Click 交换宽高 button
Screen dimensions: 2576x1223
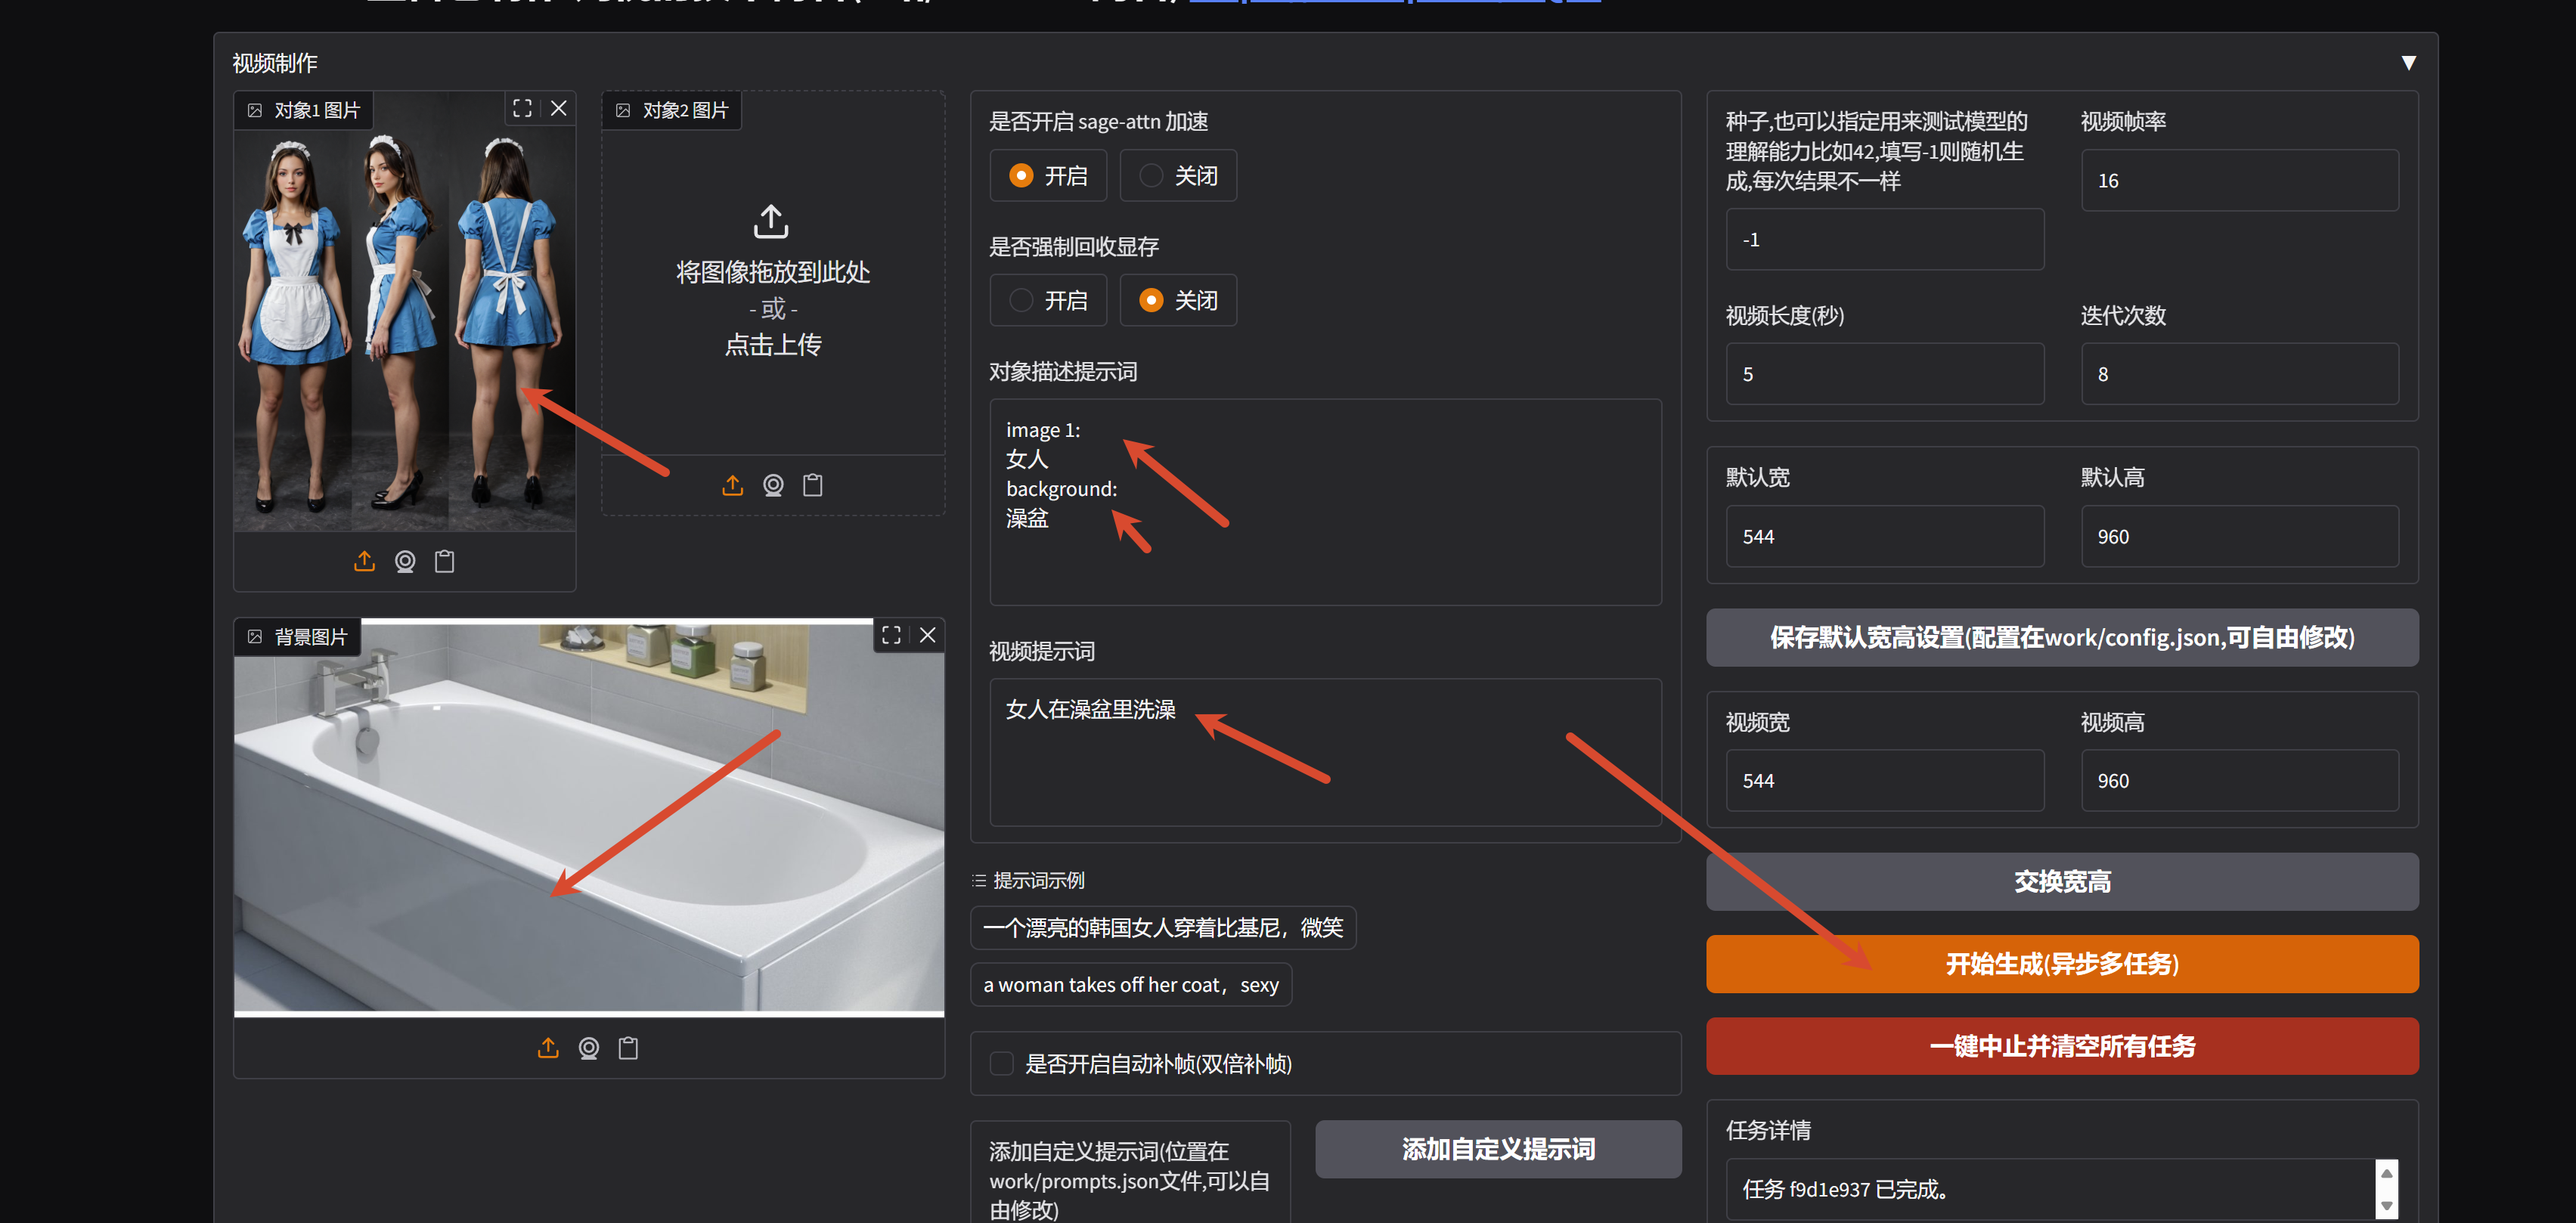coord(2062,881)
